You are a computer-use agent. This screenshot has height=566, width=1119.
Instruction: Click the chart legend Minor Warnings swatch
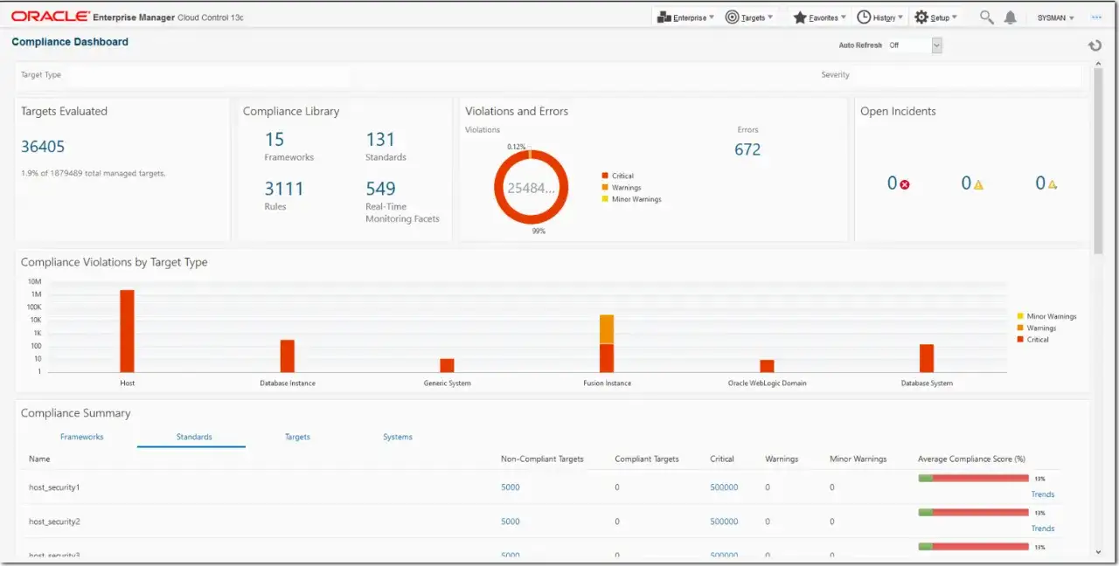1020,316
